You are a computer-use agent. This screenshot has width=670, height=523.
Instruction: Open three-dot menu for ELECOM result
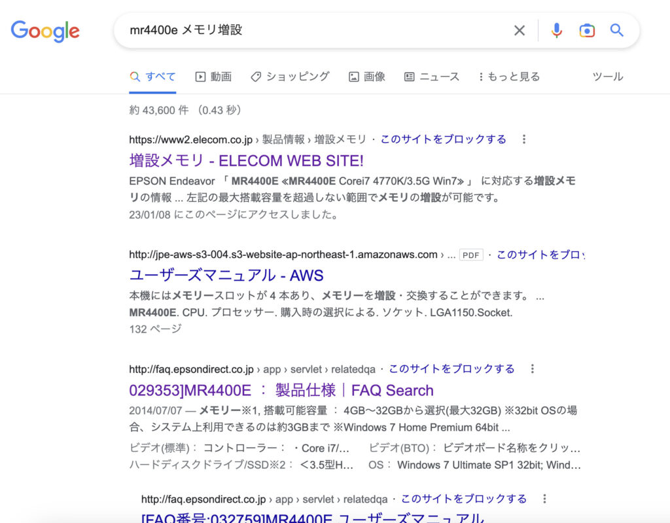click(x=524, y=139)
